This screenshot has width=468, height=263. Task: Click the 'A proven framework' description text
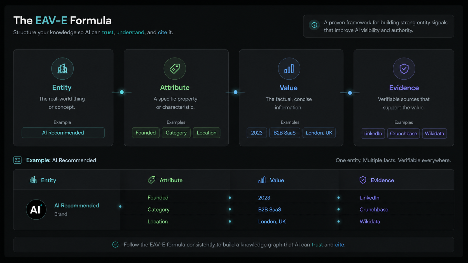coord(386,26)
